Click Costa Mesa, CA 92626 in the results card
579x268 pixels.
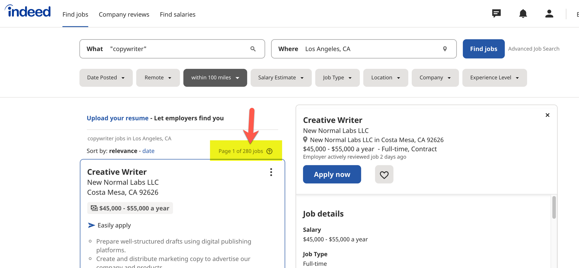pyautogui.click(x=123, y=193)
